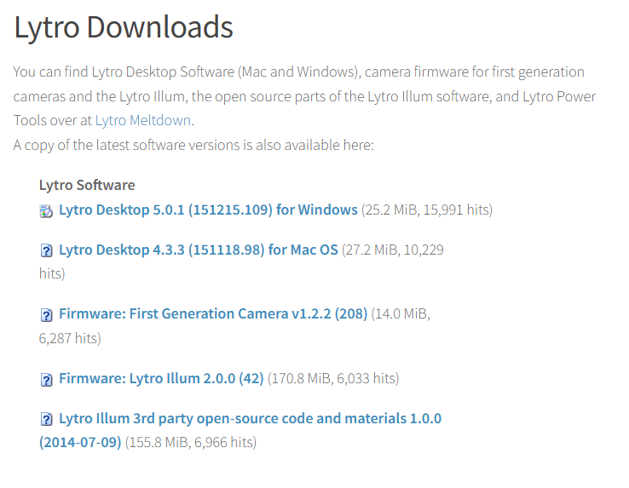This screenshot has width=629, height=488.
Task: Click the file icon beside Illum open-source code
Action: pyautogui.click(x=47, y=419)
